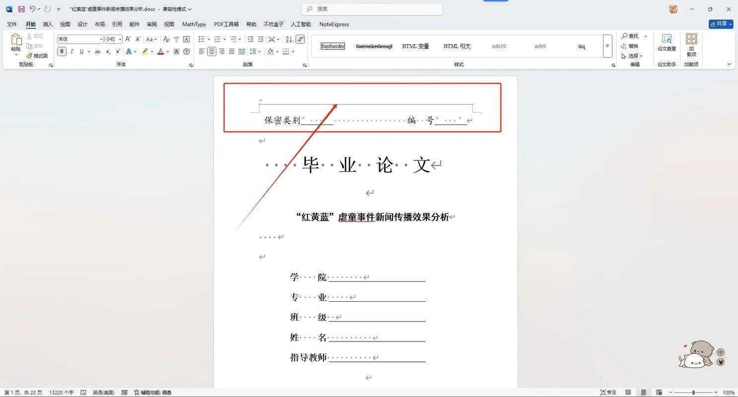Toggle italic formatting
This screenshot has height=397, width=738.
coord(71,51)
